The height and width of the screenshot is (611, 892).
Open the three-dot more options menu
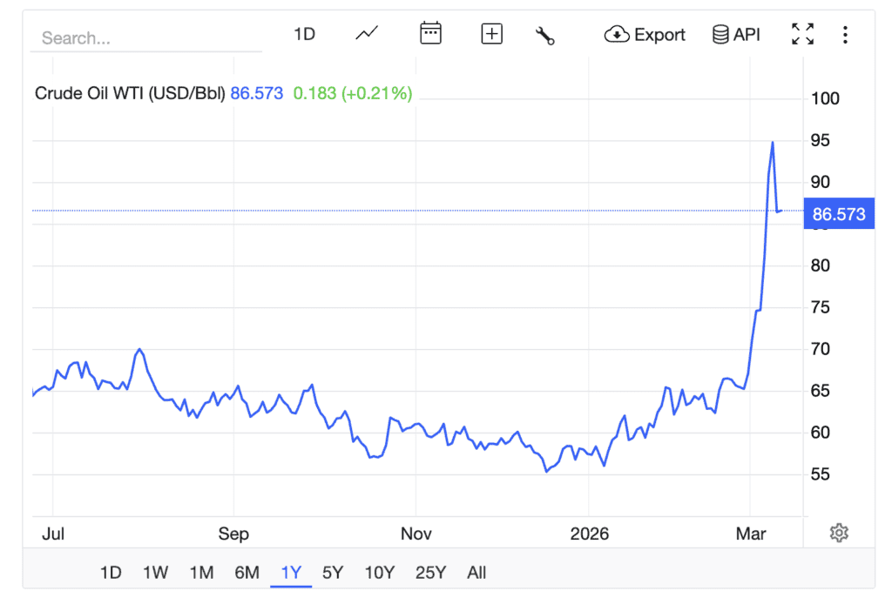pyautogui.click(x=845, y=35)
